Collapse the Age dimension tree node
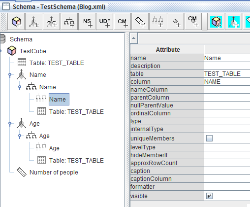This screenshot has width=250, height=207. point(10,124)
